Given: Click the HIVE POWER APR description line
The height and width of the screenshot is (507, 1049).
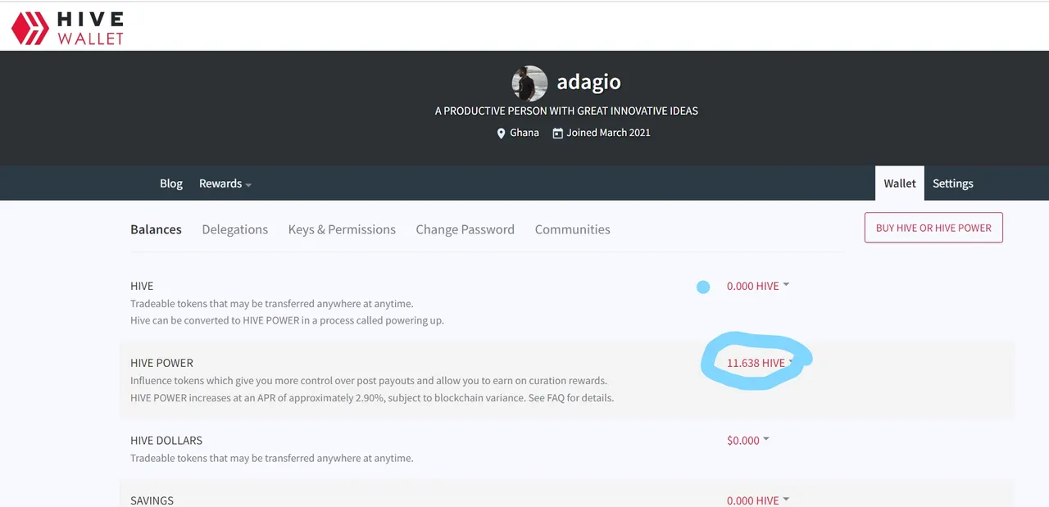Looking at the screenshot, I should click(x=372, y=398).
